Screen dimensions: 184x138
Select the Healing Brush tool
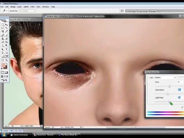coord(3,35)
